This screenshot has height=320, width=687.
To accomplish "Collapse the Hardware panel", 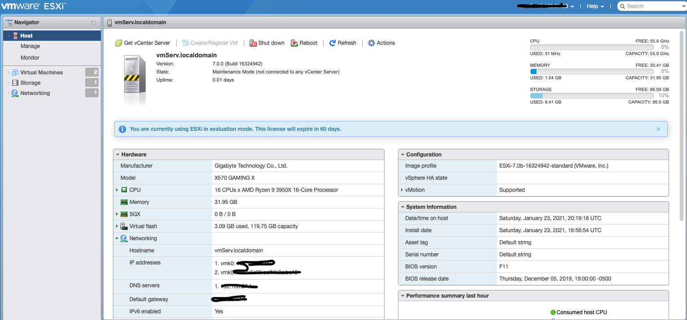I will [117, 155].
